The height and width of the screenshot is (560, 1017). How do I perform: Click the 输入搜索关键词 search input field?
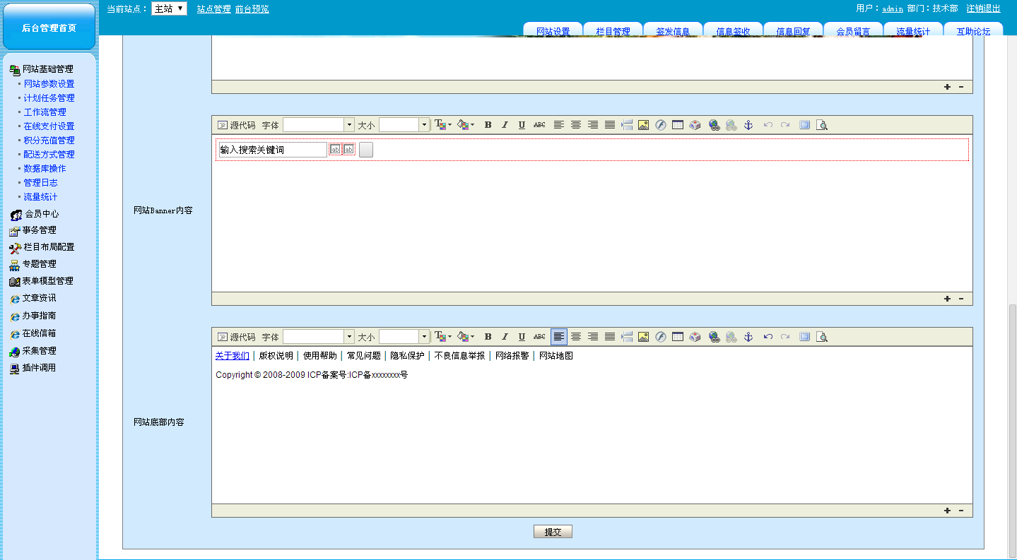tap(272, 150)
